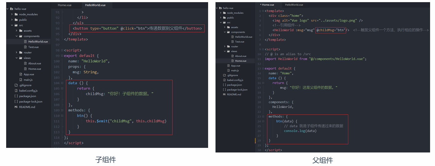Viewport: 435px width, 166px height.
Task: Click the App.vue file icon in right tree
Action: (228, 66)
